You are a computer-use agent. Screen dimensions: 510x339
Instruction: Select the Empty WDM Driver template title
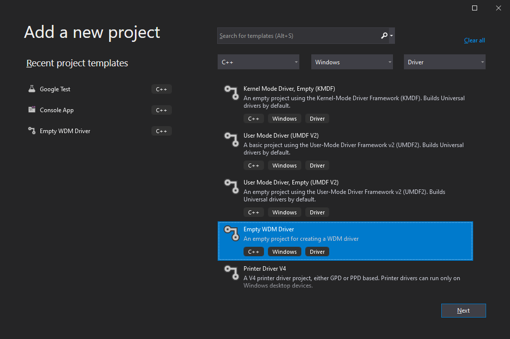click(268, 229)
